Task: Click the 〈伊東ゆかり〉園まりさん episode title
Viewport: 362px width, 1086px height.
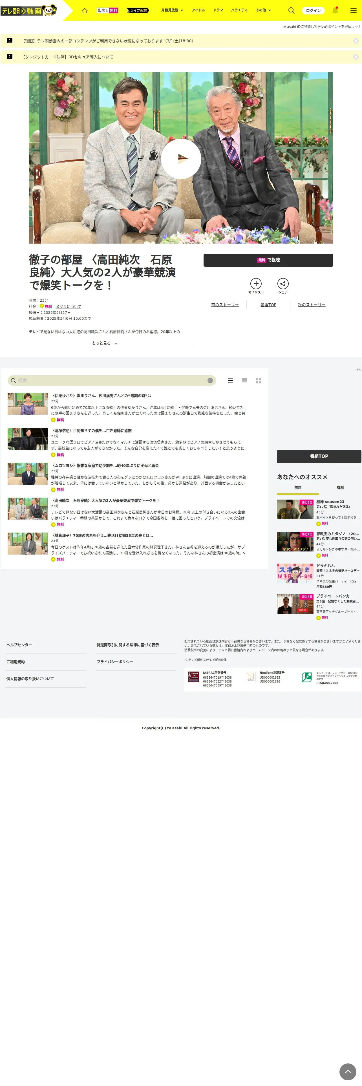Action: (101, 396)
